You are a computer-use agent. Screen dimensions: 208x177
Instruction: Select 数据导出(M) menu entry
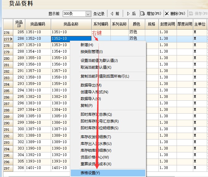[x=91, y=85]
